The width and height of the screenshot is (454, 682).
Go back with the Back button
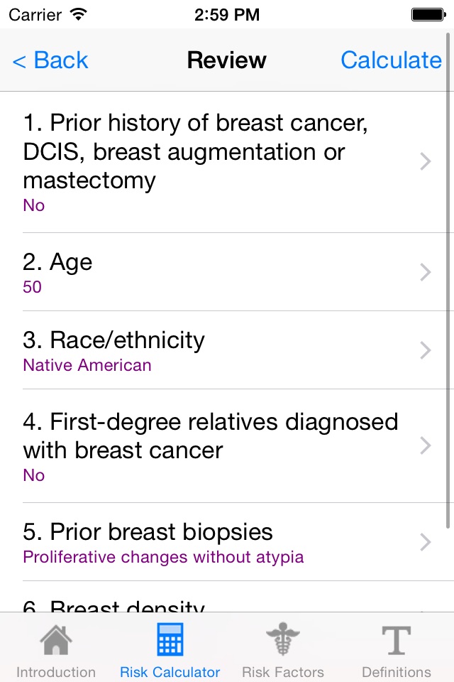pos(50,60)
